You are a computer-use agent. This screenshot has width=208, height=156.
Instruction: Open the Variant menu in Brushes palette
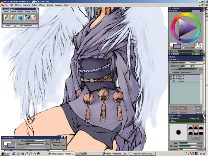point(13,11)
